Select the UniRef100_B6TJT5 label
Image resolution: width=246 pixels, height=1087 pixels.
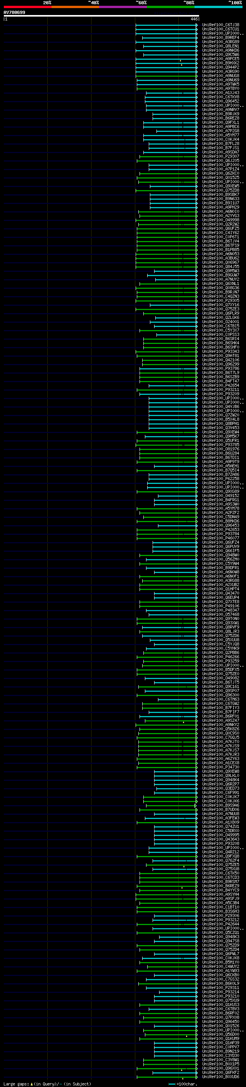[221, 683]
